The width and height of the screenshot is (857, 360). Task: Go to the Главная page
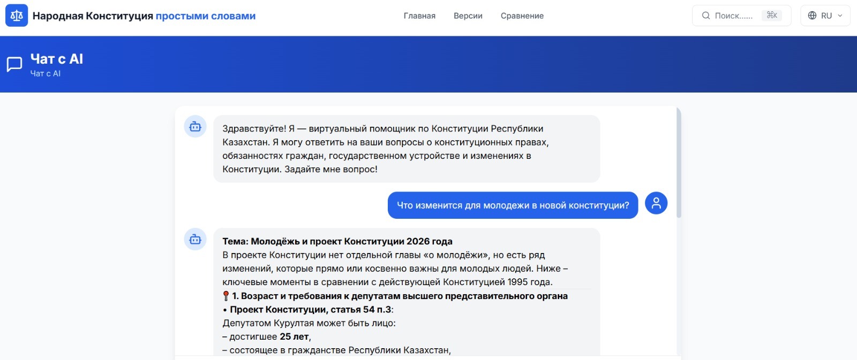419,16
